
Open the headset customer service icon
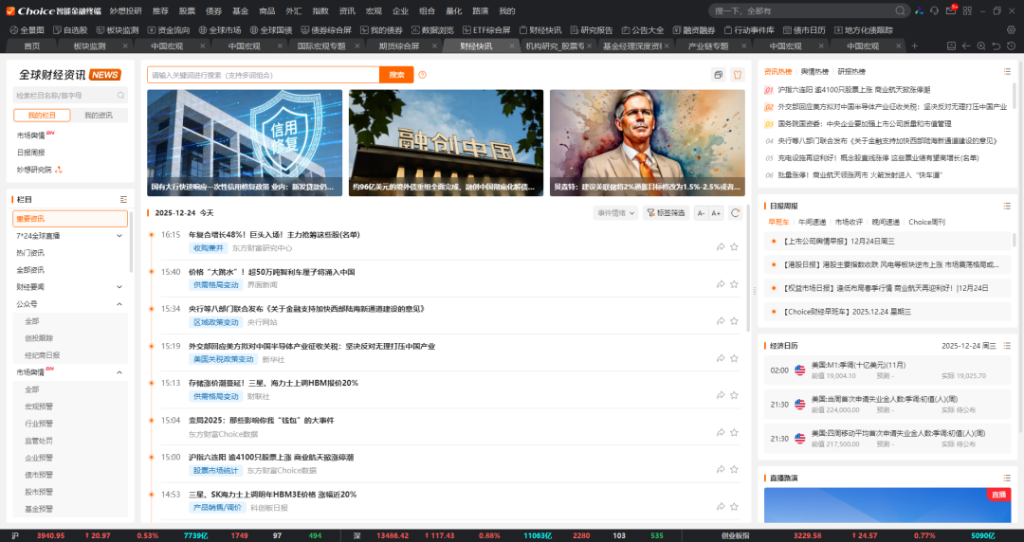(935, 10)
